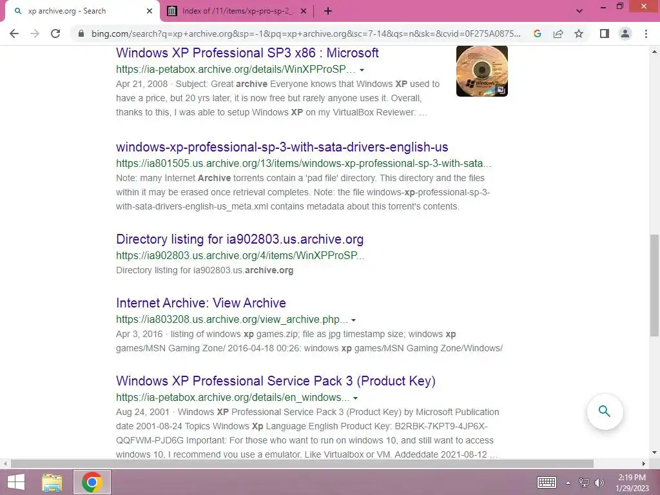This screenshot has height=495, width=660.
Task: Go back to the previous page
Action: click(x=14, y=34)
